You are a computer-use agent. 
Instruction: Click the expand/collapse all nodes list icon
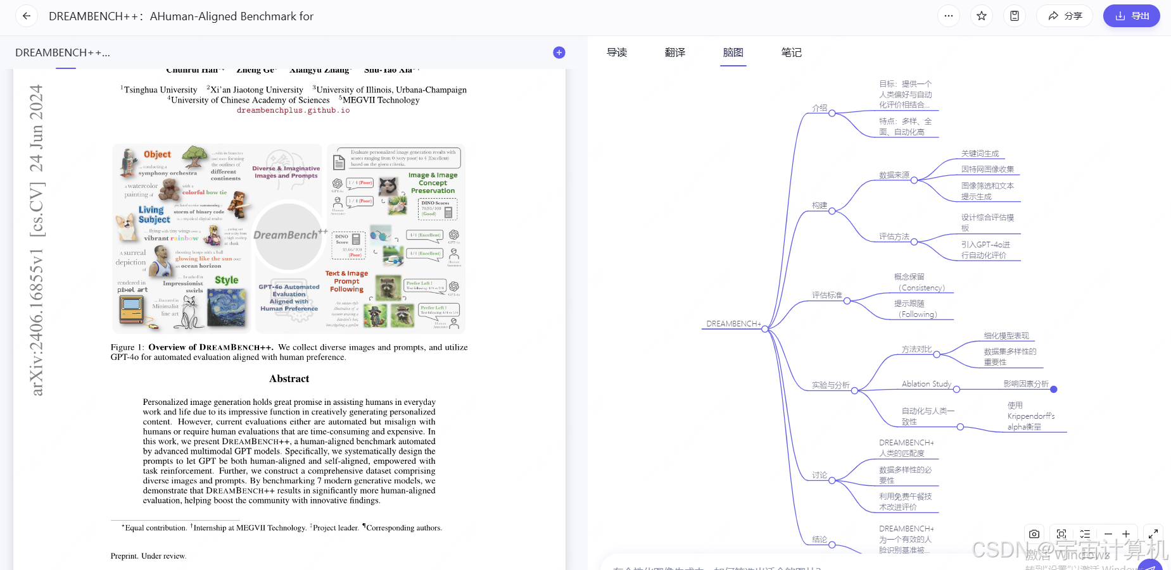point(1085,534)
